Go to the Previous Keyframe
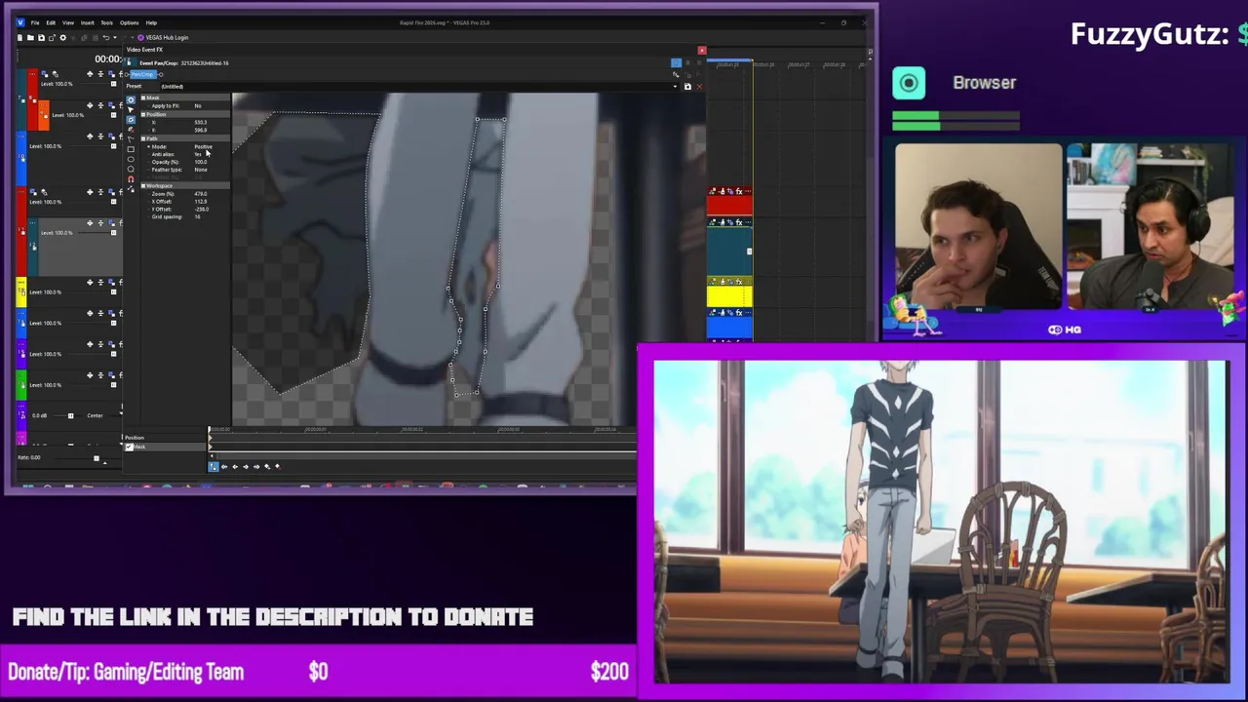 (235, 466)
